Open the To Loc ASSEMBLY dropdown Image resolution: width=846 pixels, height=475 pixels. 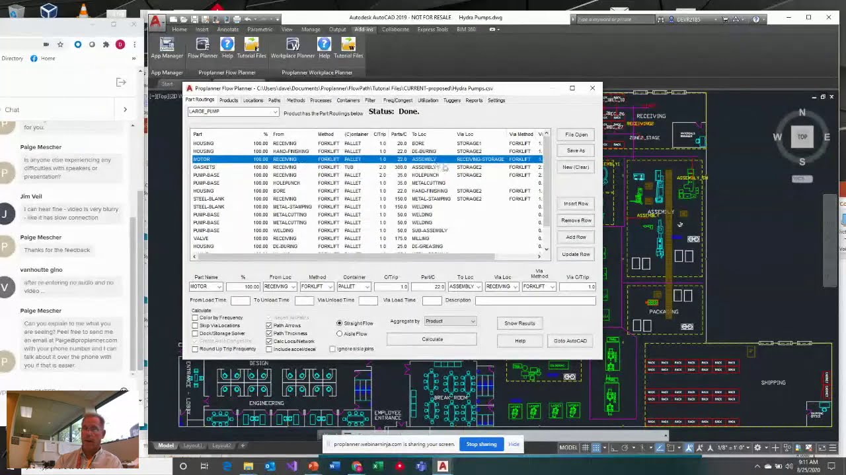point(465,286)
